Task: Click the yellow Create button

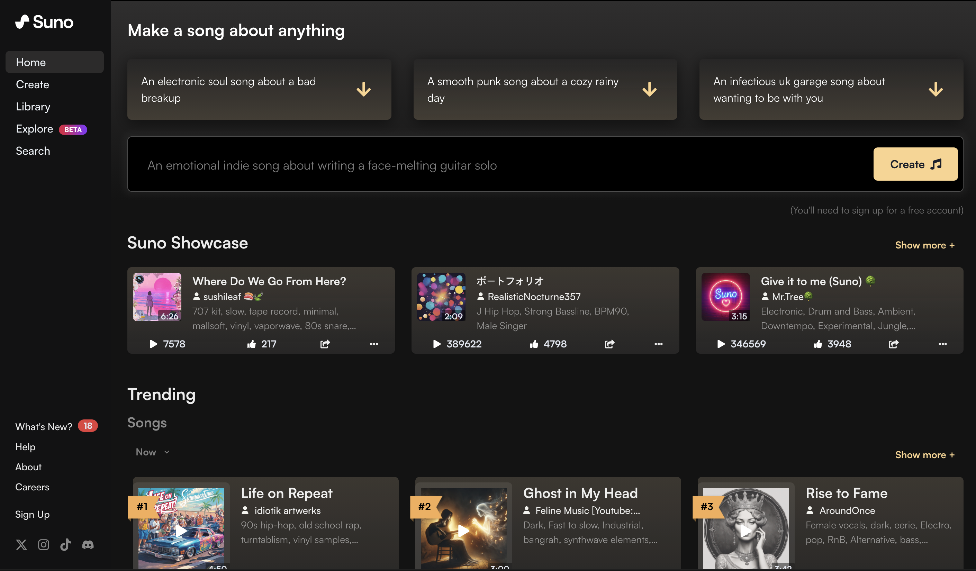Action: pos(915,164)
